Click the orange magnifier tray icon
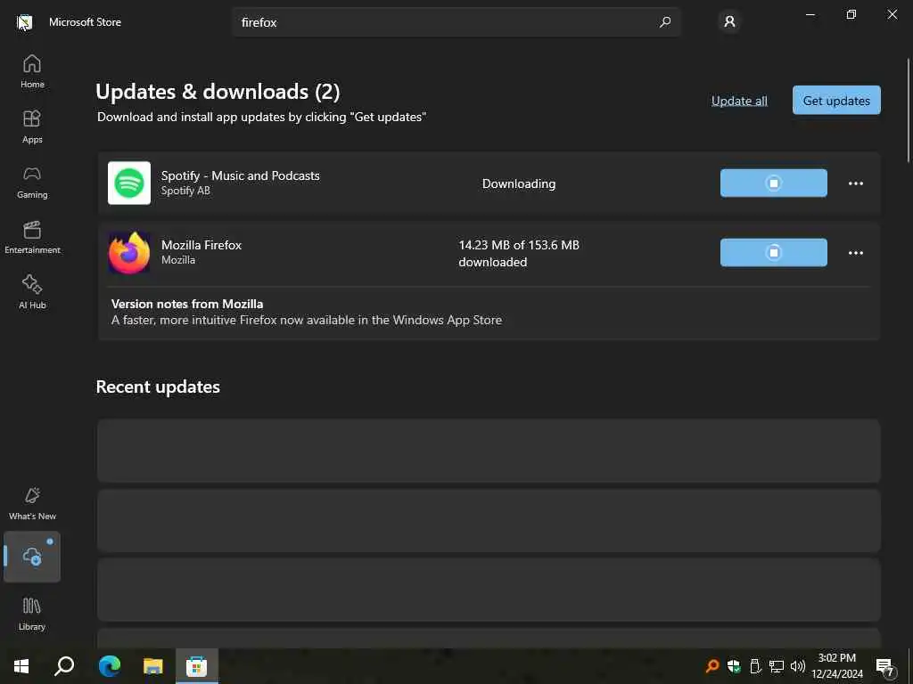 711,666
